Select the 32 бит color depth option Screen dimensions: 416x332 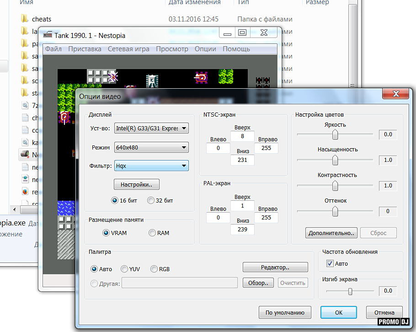point(151,200)
